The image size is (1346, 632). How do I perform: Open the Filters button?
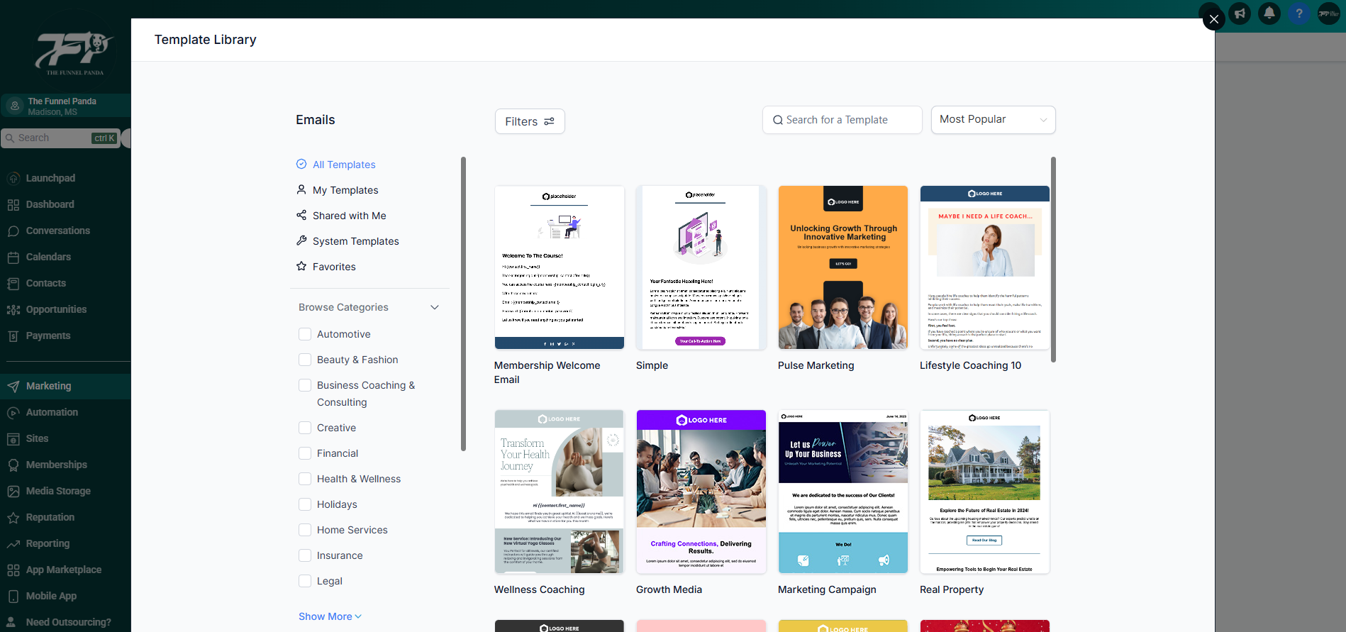530,121
